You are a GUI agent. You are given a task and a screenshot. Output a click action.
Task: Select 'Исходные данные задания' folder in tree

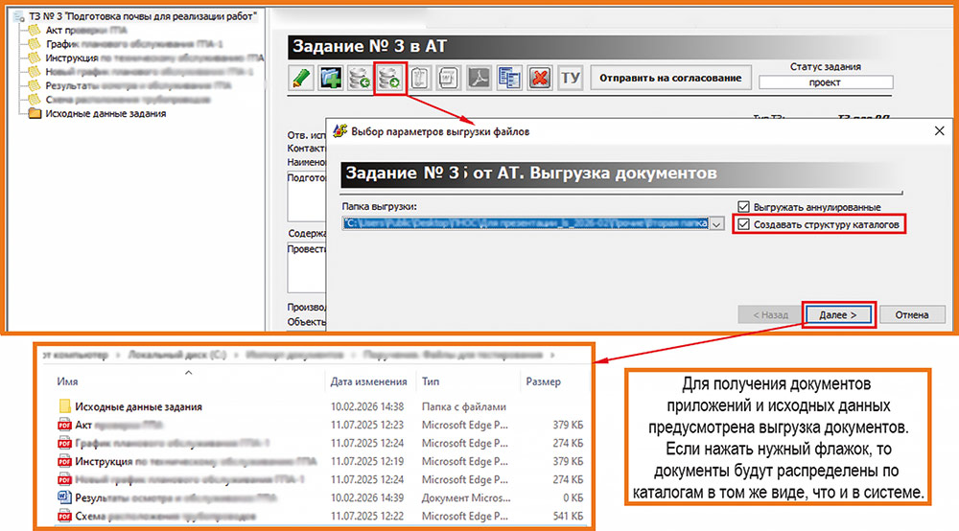point(105,113)
